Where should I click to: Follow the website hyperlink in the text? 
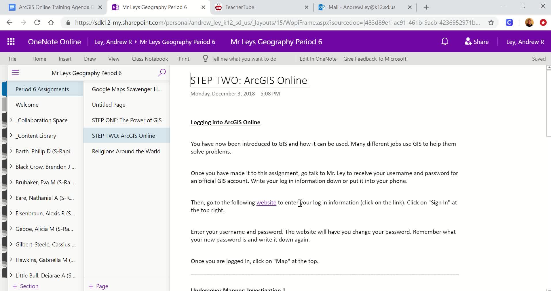tap(266, 202)
